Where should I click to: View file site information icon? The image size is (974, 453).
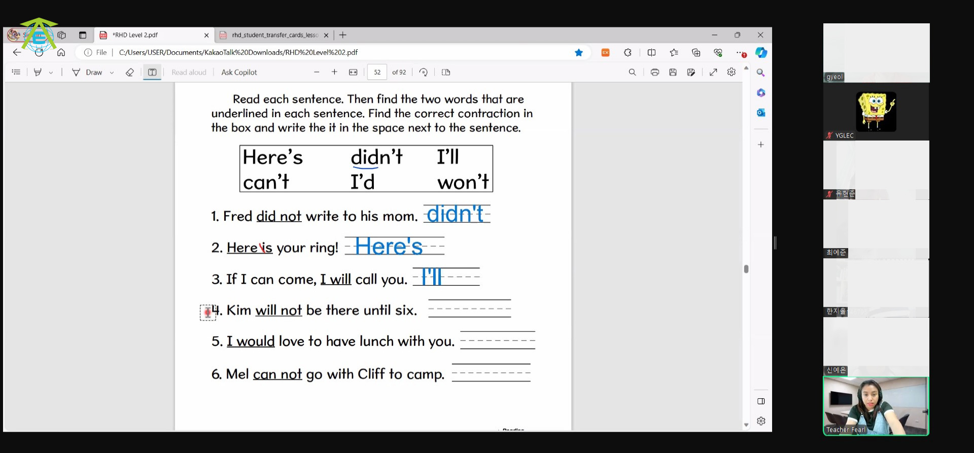tap(88, 52)
